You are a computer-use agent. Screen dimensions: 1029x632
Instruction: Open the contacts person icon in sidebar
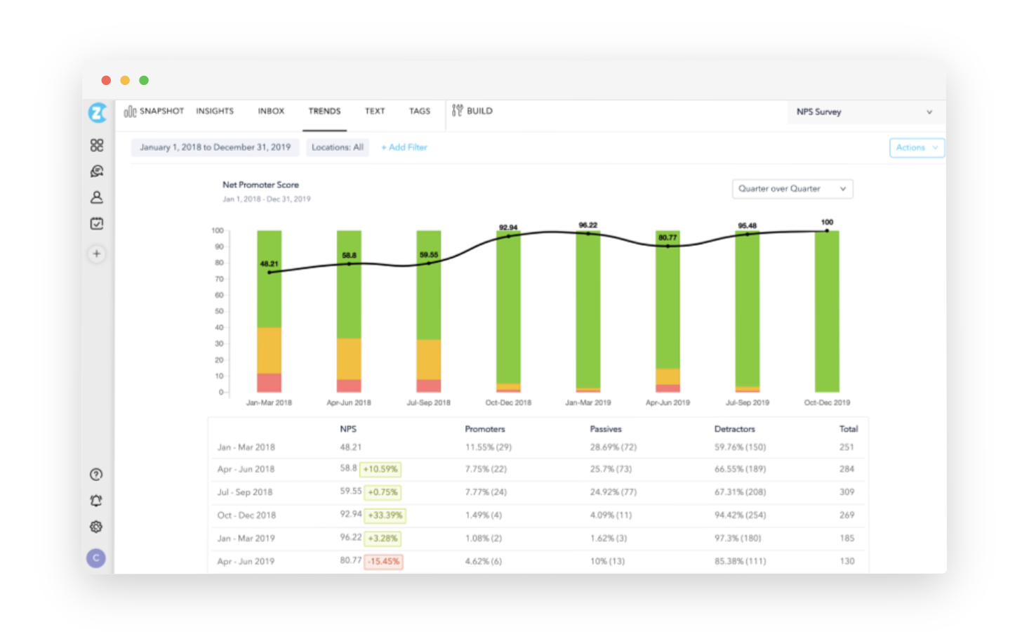pyautogui.click(x=97, y=197)
